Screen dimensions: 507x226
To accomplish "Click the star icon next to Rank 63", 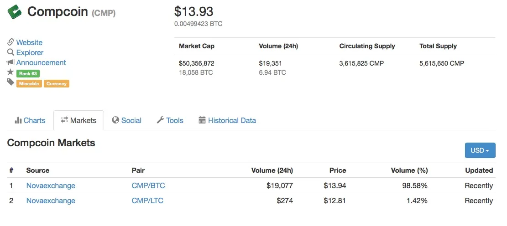I will pos(10,72).
